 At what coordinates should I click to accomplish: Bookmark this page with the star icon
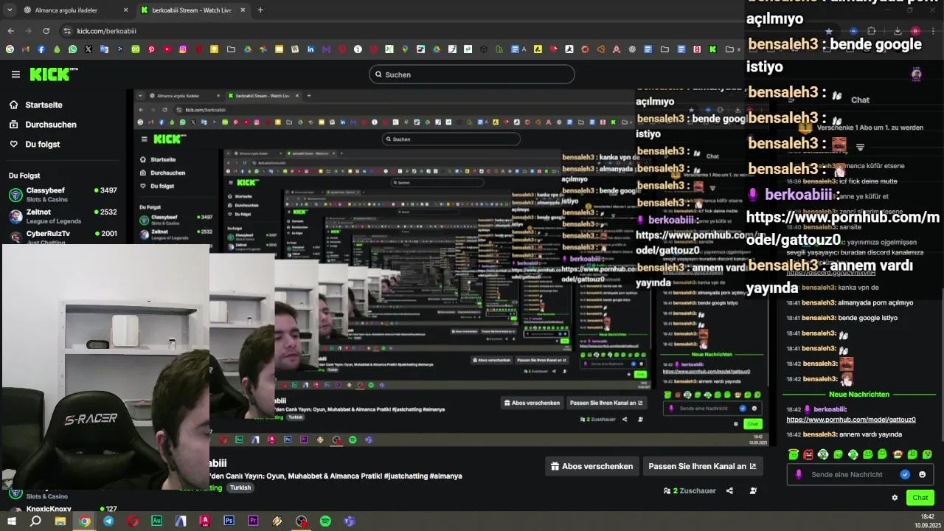(x=829, y=31)
